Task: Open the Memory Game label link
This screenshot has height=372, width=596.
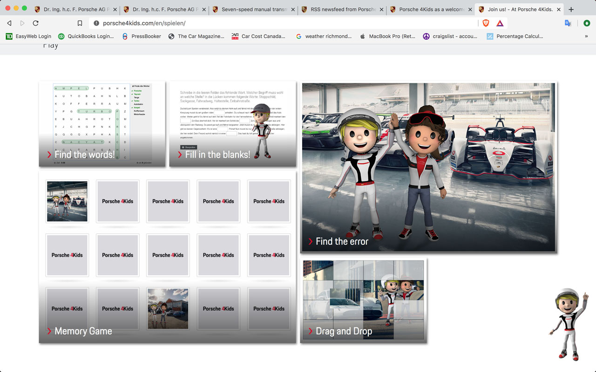Action: pos(83,331)
